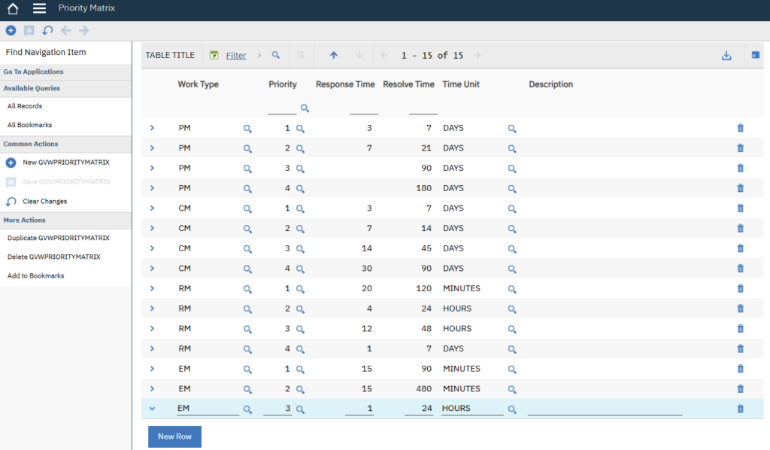770x450 pixels.
Task: Open Work Type lookup for PM priority 1
Action: click(247, 129)
